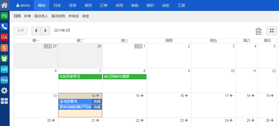Switch to the 组织 menu
279x126 pixels.
pos(150,5)
